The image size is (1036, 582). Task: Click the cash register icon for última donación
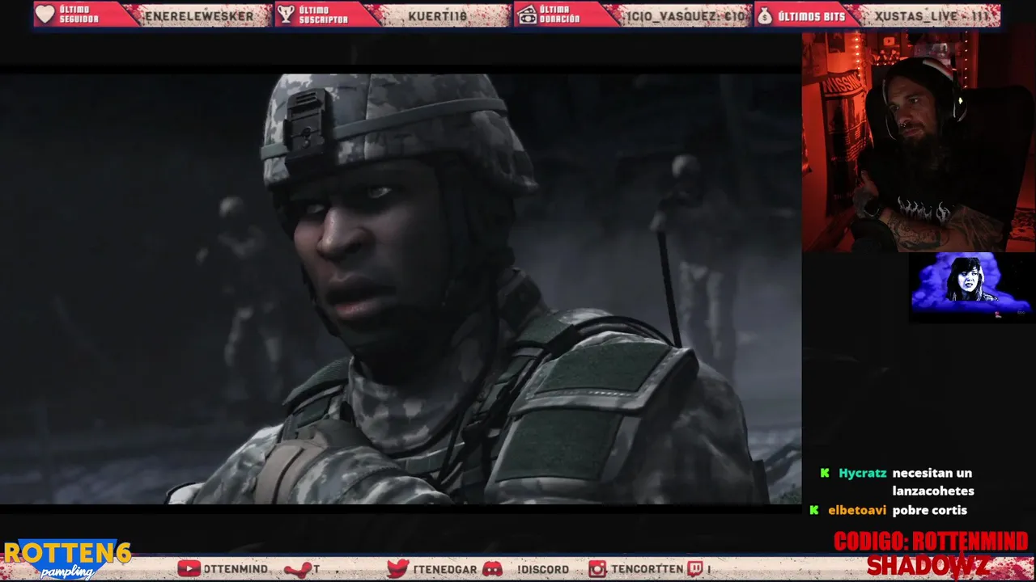pos(526,15)
